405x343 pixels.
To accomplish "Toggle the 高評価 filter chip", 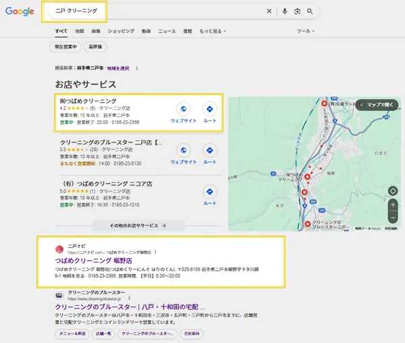I will click(95, 47).
